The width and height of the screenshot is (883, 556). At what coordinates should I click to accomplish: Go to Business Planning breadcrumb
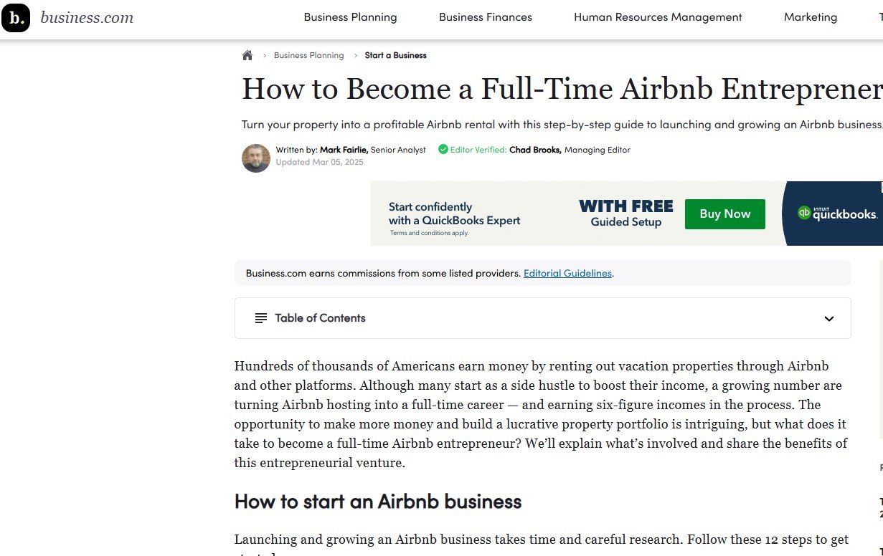pyautogui.click(x=308, y=55)
